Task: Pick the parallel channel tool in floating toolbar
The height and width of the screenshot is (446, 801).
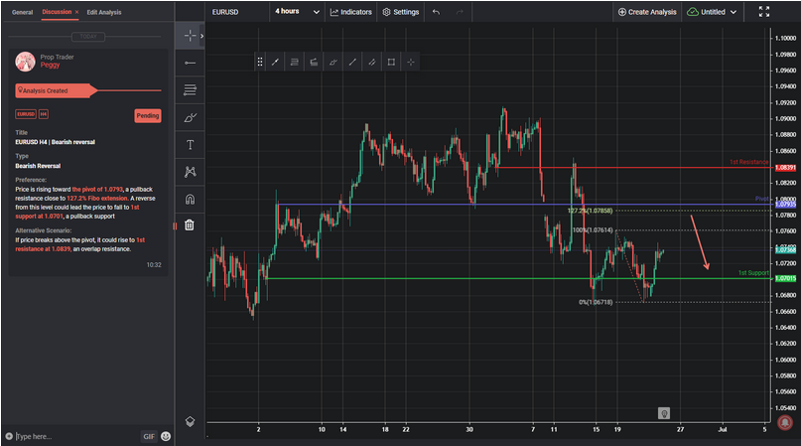Action: 372,62
